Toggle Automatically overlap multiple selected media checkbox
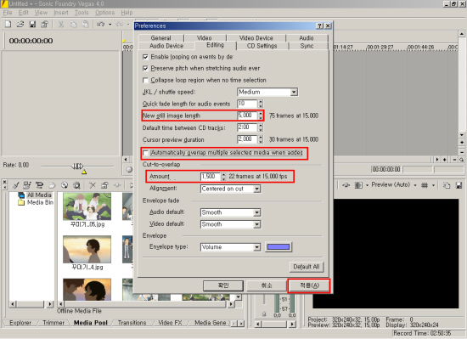 [145, 153]
